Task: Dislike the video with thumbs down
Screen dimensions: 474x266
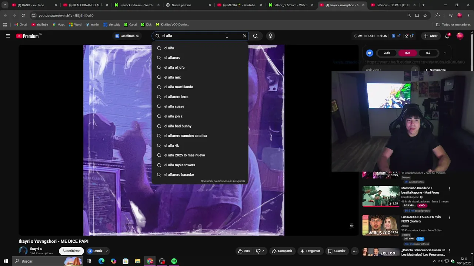Action: [x=260, y=251]
